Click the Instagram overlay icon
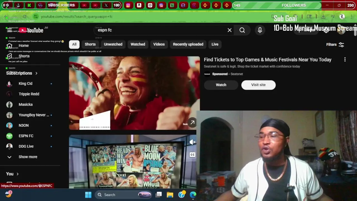This screenshot has width=357, height=201. click(128, 5)
